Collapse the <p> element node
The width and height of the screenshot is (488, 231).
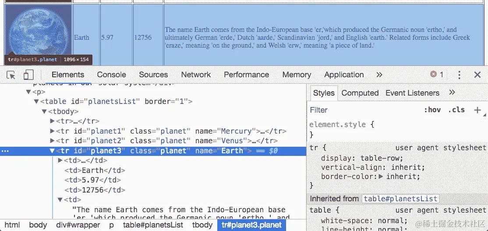pyautogui.click(x=28, y=92)
